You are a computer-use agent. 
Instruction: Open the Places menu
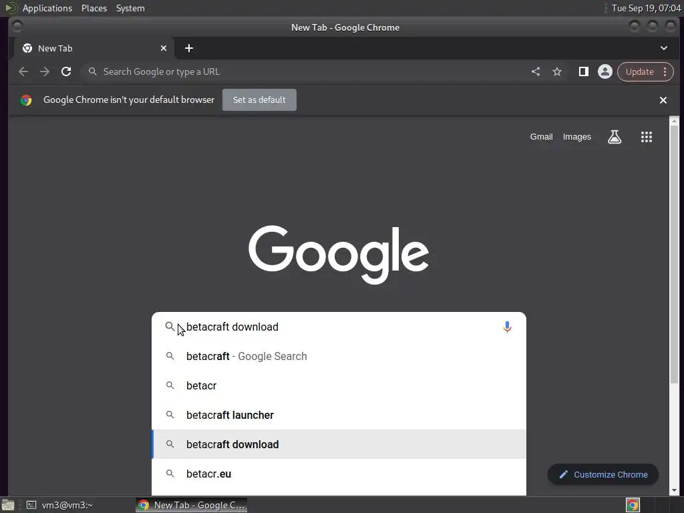coord(94,8)
